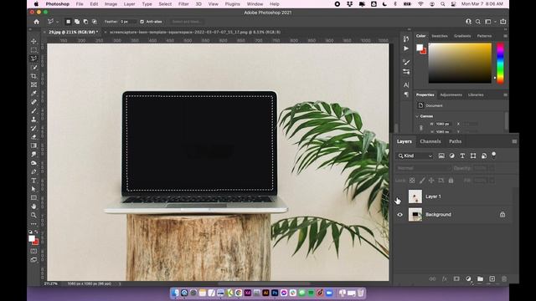Screen dimensions: 536x301
Task: Open the workspace switcher dropdown
Action: tap(489, 22)
